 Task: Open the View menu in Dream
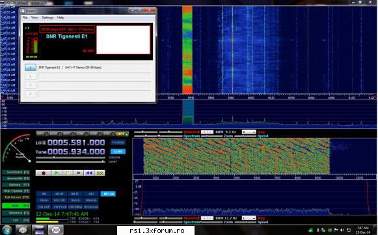(34, 18)
